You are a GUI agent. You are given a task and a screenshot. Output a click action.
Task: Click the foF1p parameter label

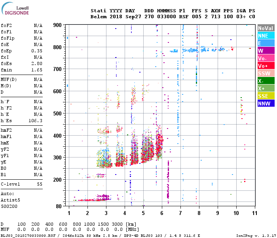pyautogui.click(x=8, y=38)
